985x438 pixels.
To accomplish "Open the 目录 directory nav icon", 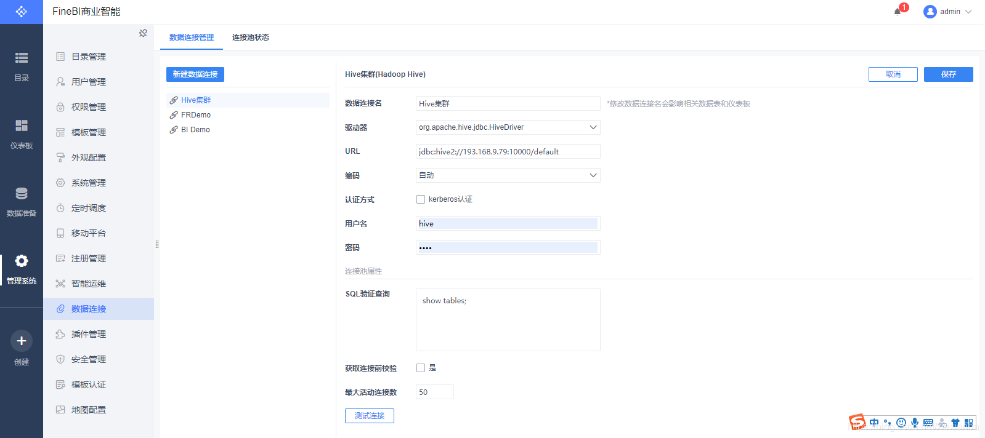I will (x=22, y=58).
